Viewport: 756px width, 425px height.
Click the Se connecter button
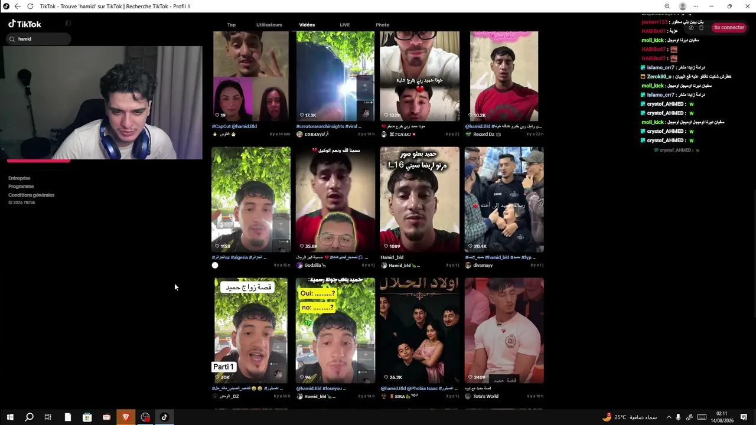click(729, 28)
